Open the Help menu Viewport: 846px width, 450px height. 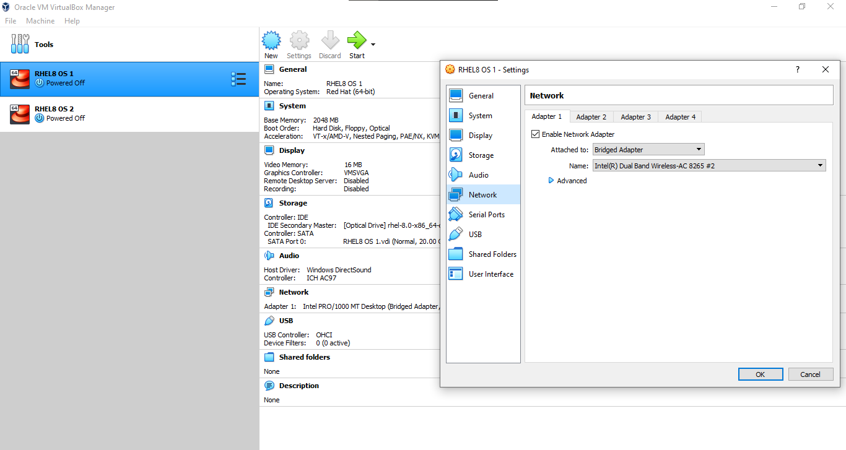click(72, 21)
